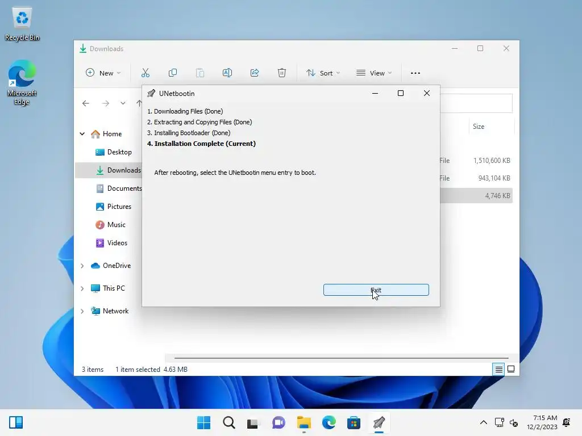The height and width of the screenshot is (436, 582).
Task: Go forward with the Forward arrow
Action: point(105,103)
